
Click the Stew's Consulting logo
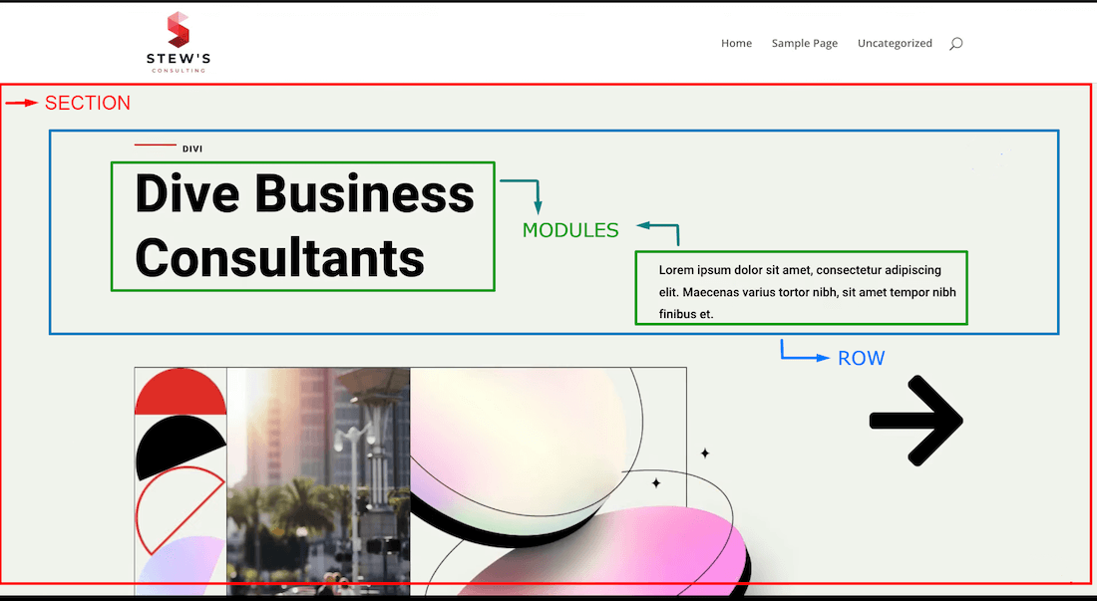(179, 42)
